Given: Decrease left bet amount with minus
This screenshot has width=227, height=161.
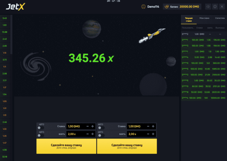Looking at the screenshot, I should click(x=88, y=127).
